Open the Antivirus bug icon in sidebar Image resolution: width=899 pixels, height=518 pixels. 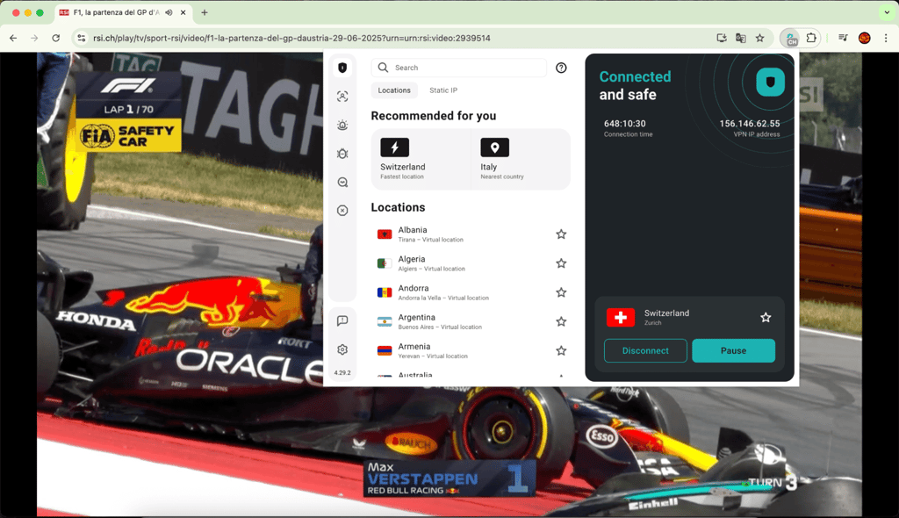point(342,154)
